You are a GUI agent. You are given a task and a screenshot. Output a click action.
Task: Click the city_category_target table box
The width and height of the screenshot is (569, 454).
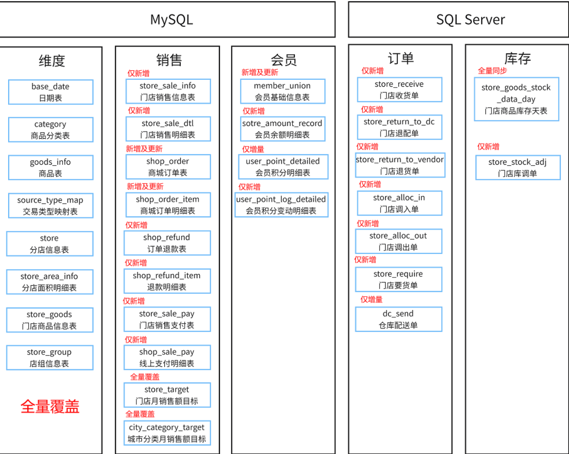(x=167, y=433)
